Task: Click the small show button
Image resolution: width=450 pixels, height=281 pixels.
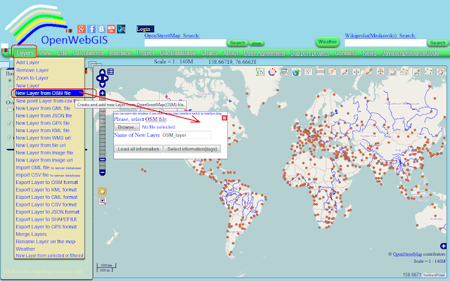Action: (257, 44)
